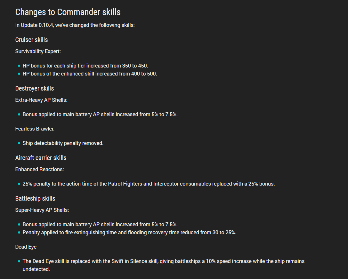Screen dimensions: 348x279
Task: Click the line about HP bonus per ship tier
Action: pyautogui.click(x=85, y=66)
